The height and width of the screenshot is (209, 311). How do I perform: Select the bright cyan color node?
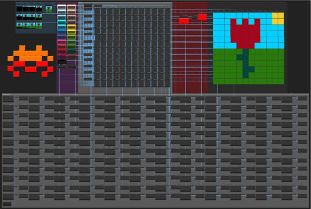tap(62, 22)
